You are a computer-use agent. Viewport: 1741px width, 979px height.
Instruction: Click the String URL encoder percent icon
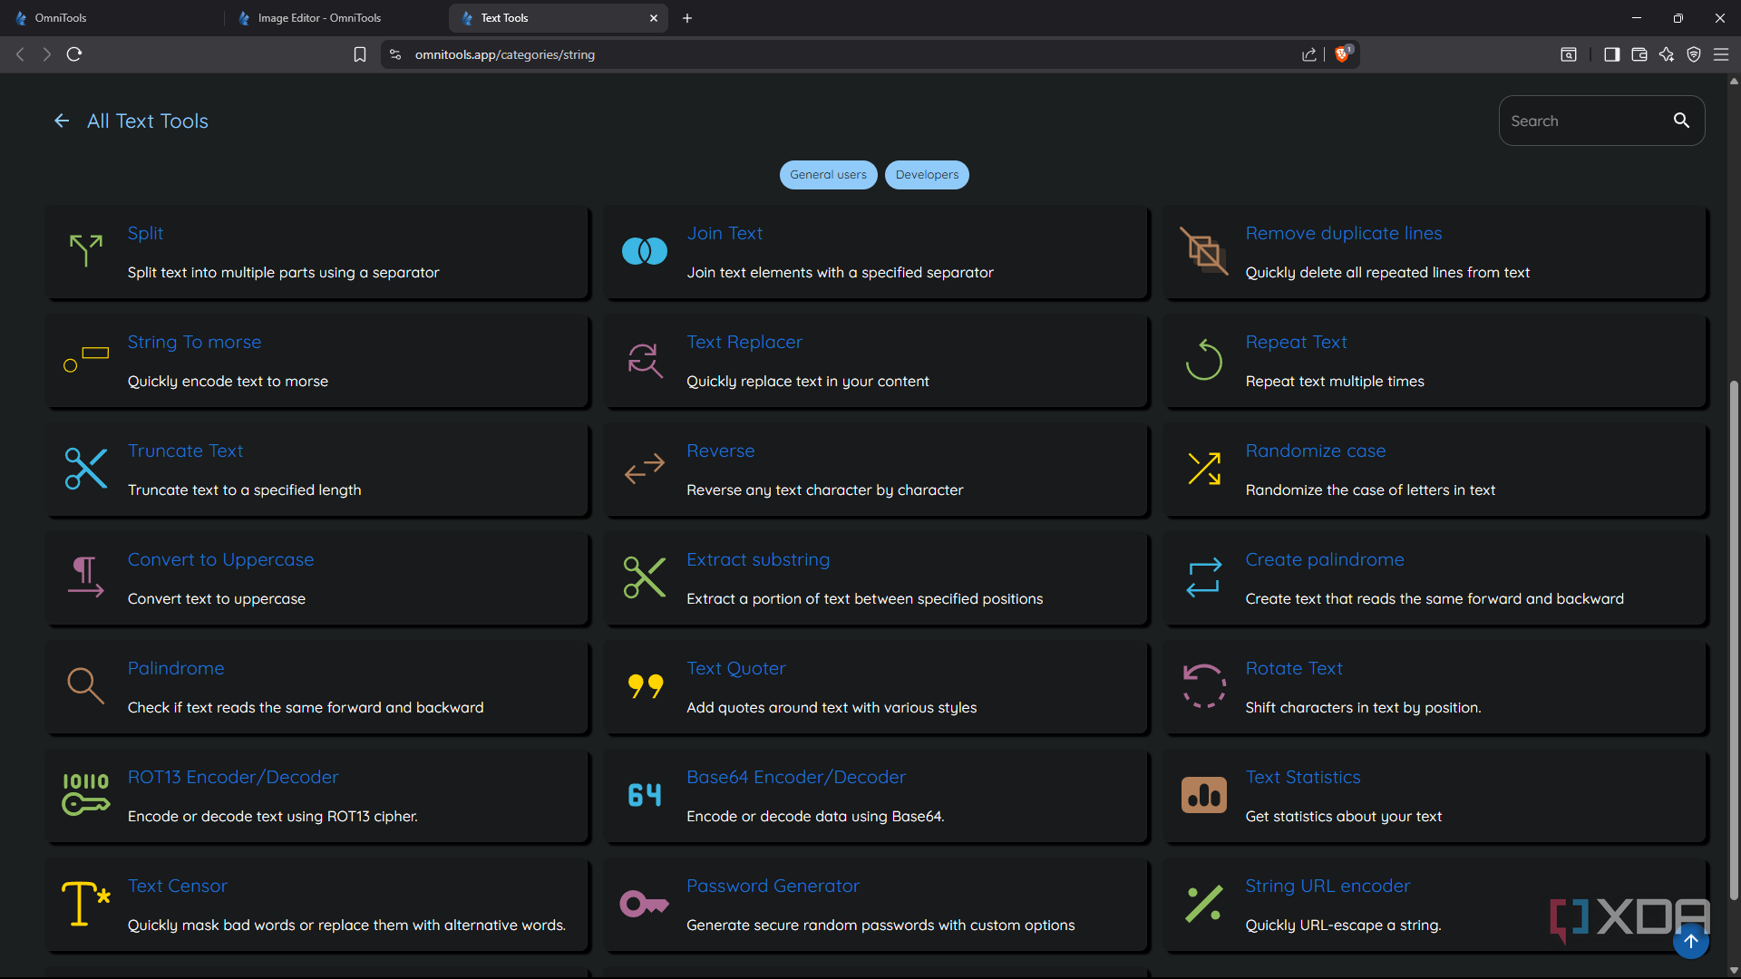pyautogui.click(x=1203, y=904)
